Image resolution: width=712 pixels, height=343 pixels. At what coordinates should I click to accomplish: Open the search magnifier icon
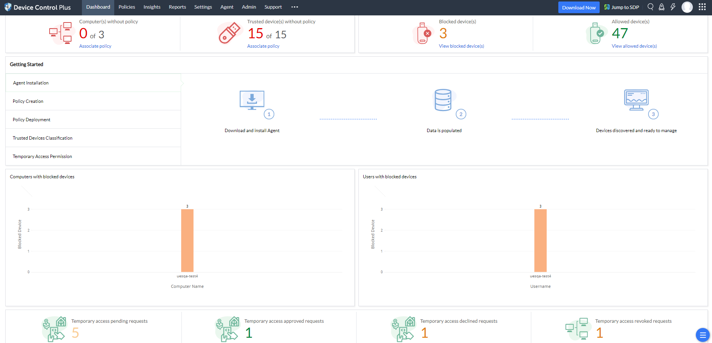point(650,7)
